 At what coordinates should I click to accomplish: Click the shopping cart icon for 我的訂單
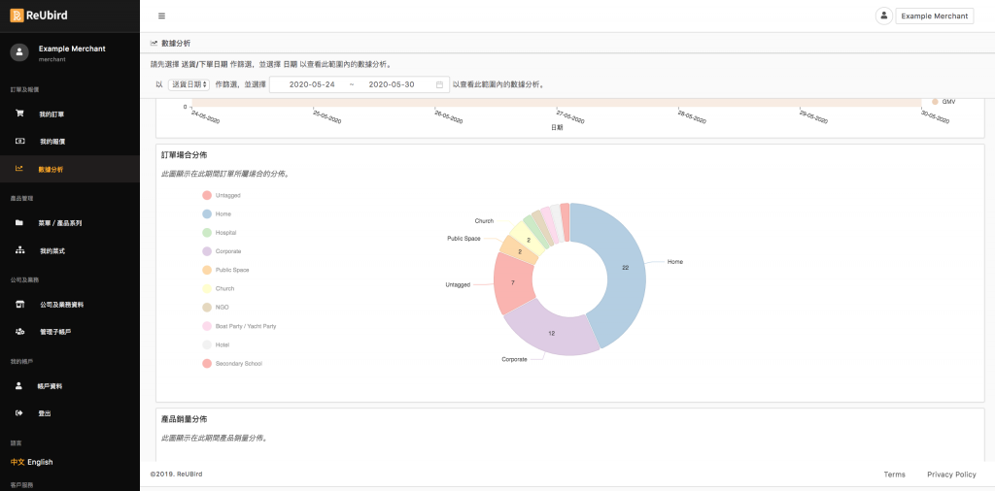pyautogui.click(x=19, y=114)
